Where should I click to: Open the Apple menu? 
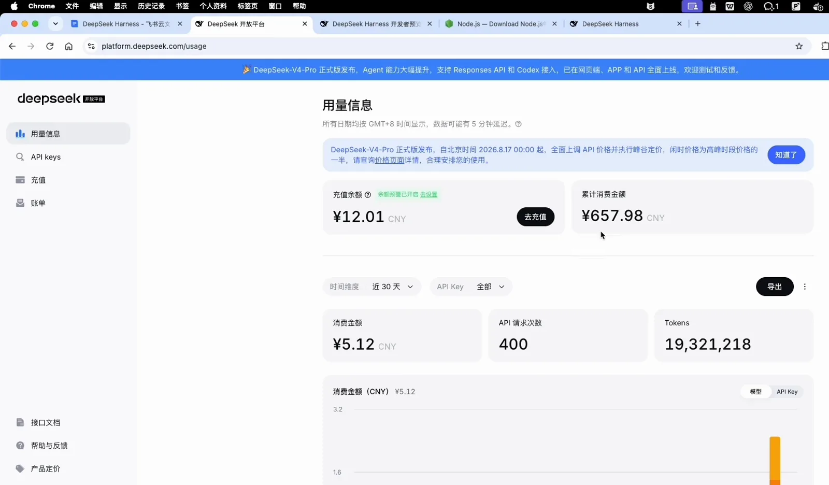[x=14, y=6]
